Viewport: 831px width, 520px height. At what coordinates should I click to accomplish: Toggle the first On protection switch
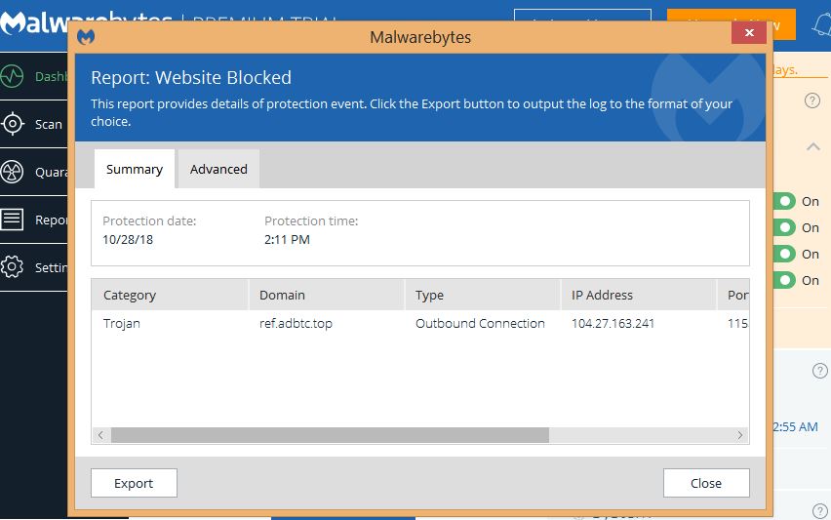784,201
